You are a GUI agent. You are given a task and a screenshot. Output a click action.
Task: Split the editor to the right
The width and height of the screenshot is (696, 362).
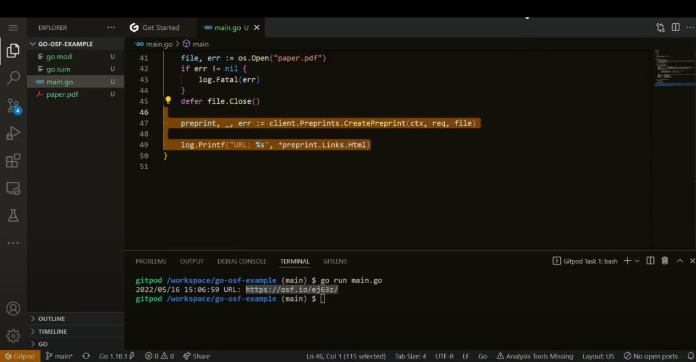tap(676, 27)
